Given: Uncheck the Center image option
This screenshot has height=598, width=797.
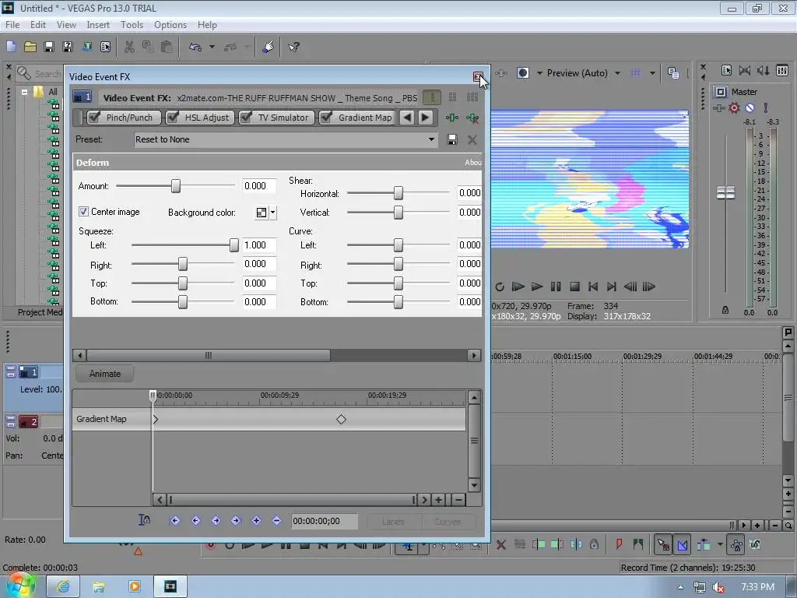Looking at the screenshot, I should (x=84, y=212).
